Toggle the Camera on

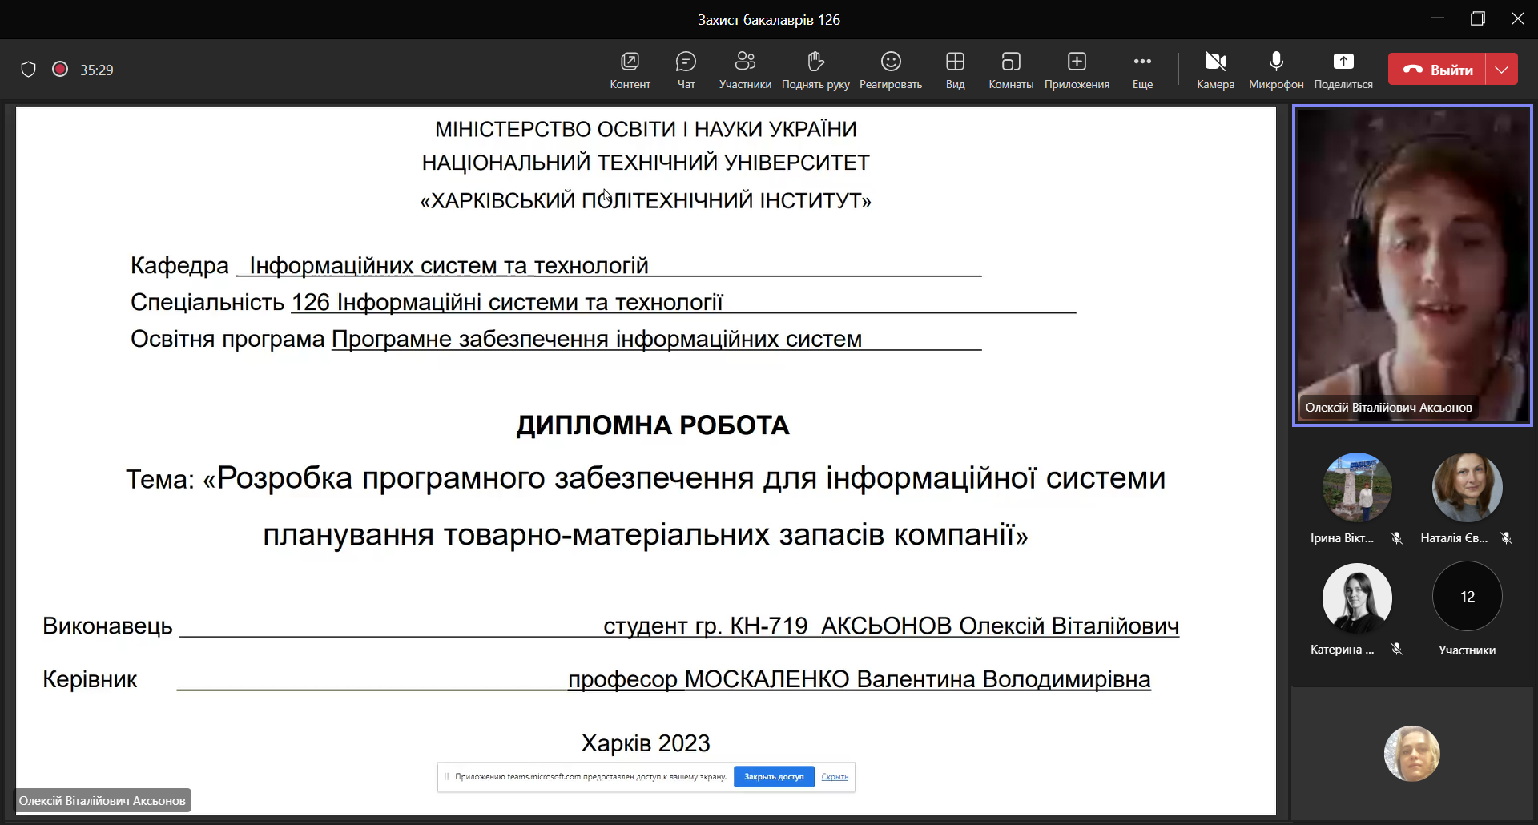1215,70
